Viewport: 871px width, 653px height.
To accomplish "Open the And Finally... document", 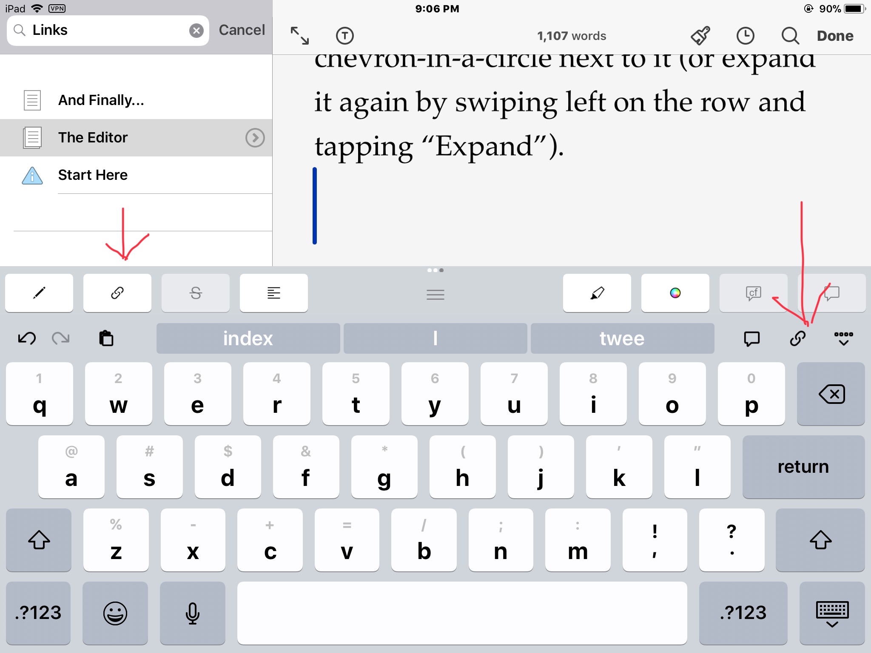I will (x=101, y=100).
